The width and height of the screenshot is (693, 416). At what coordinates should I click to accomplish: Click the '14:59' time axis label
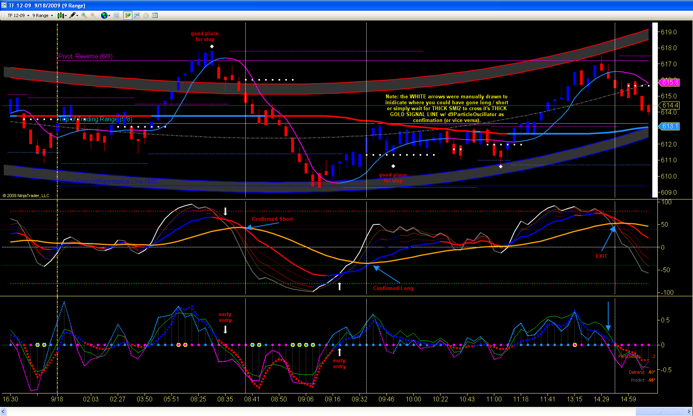(x=628, y=399)
